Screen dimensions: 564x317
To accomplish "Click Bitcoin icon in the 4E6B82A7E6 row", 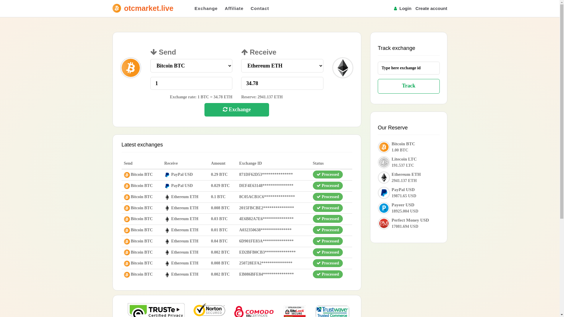I will pos(127,219).
